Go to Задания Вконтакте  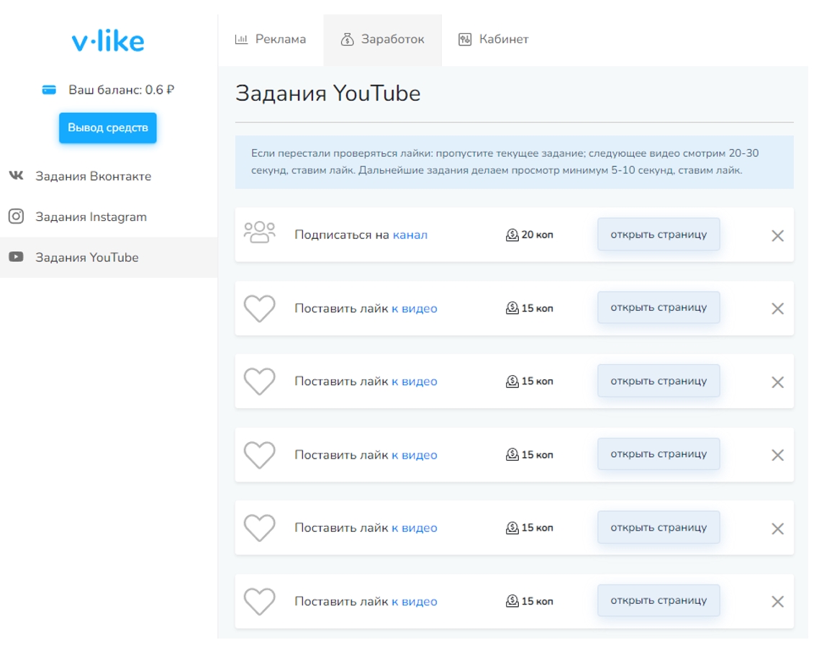pos(109,176)
